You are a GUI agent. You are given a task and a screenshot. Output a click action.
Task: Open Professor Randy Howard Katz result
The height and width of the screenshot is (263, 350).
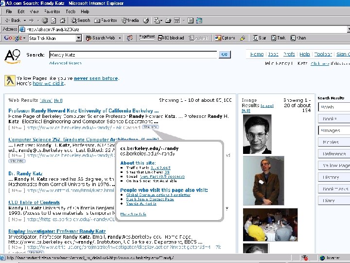pyautogui.click(x=84, y=111)
